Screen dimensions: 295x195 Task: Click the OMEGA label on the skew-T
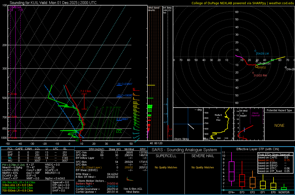15,7
